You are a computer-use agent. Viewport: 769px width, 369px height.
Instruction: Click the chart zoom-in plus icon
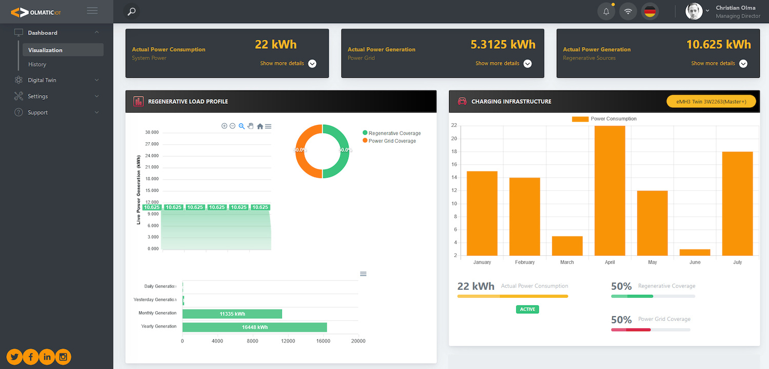point(224,126)
